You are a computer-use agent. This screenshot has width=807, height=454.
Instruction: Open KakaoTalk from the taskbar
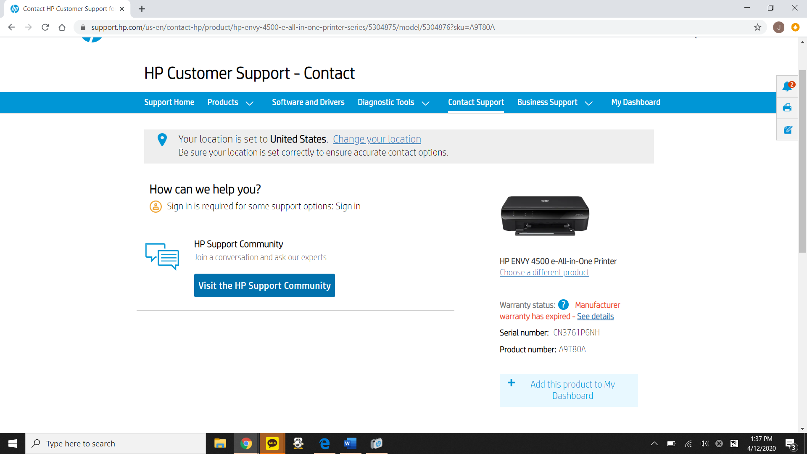coord(272,443)
